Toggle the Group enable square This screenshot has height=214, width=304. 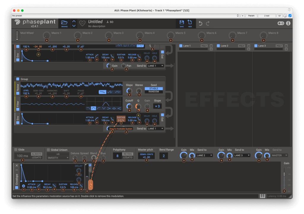click(18, 79)
